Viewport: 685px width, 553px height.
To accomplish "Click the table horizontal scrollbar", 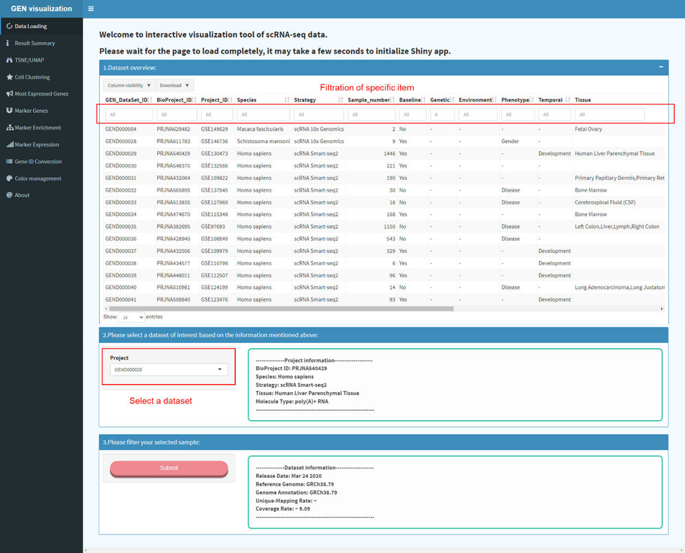I will [x=281, y=309].
